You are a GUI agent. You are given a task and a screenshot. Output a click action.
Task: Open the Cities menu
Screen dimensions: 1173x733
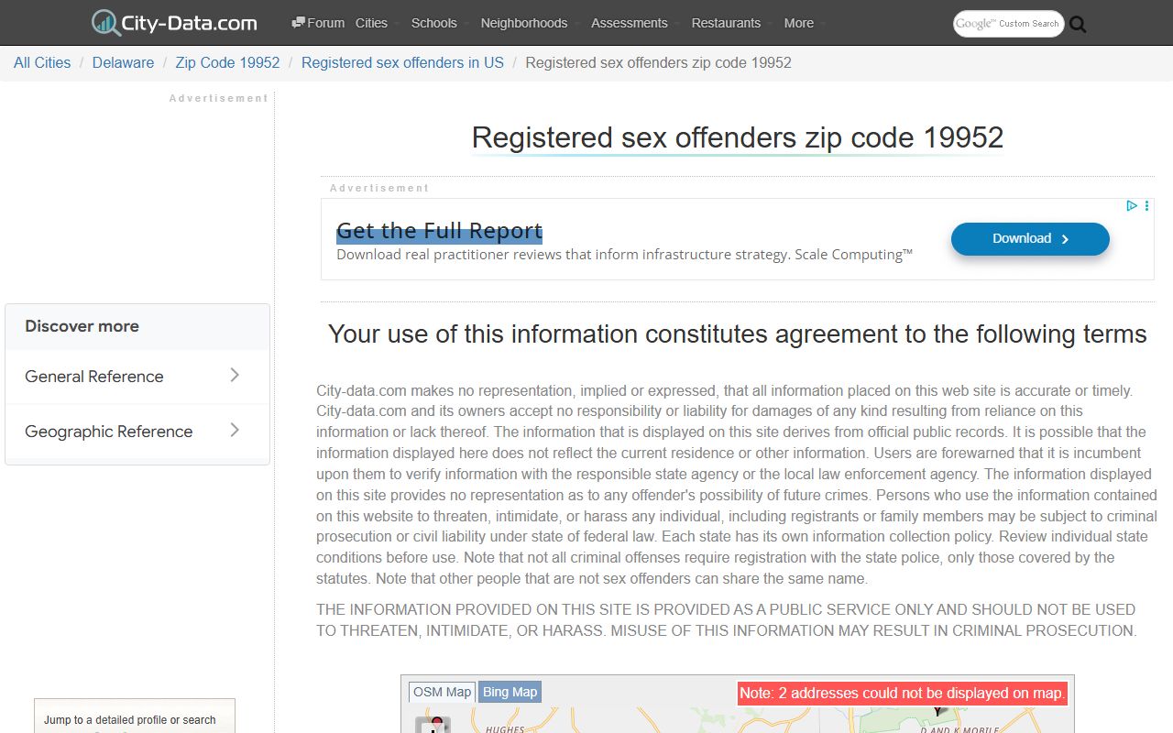pos(371,23)
